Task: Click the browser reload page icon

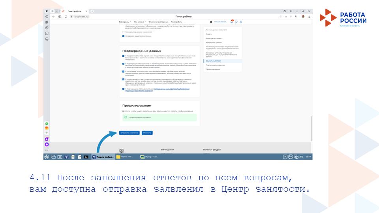Action: 66,17
